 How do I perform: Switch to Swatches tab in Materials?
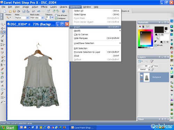click(148, 27)
